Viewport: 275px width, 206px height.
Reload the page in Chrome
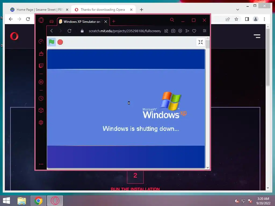coord(28,19)
